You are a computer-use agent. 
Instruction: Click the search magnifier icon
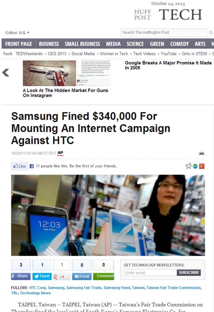(x=211, y=33)
